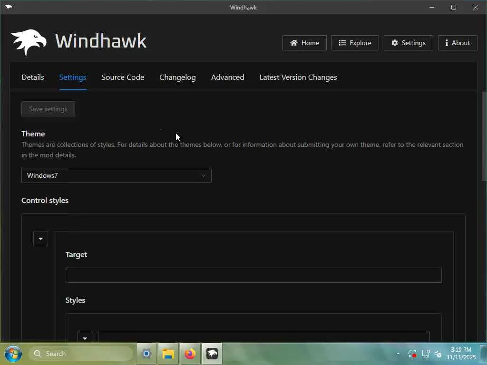The image size is (487, 365).
Task: Open the settings gear app in taskbar
Action: (146, 354)
